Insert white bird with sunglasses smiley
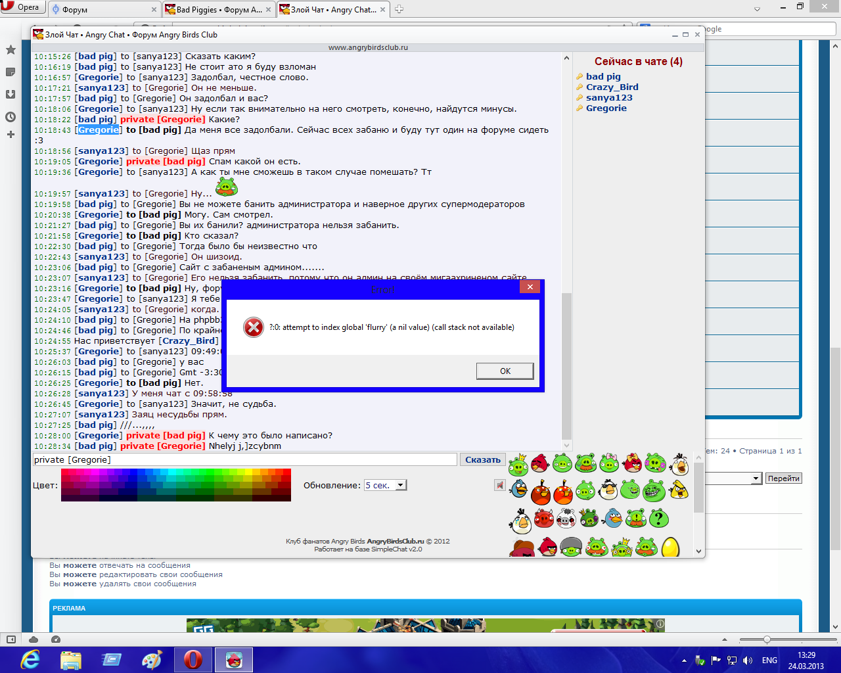Image resolution: width=841 pixels, height=673 pixels. point(609,490)
